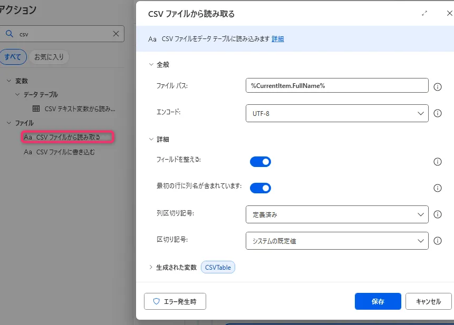
Task: Expand dialog using the resize arrows icon
Action: pos(424,14)
